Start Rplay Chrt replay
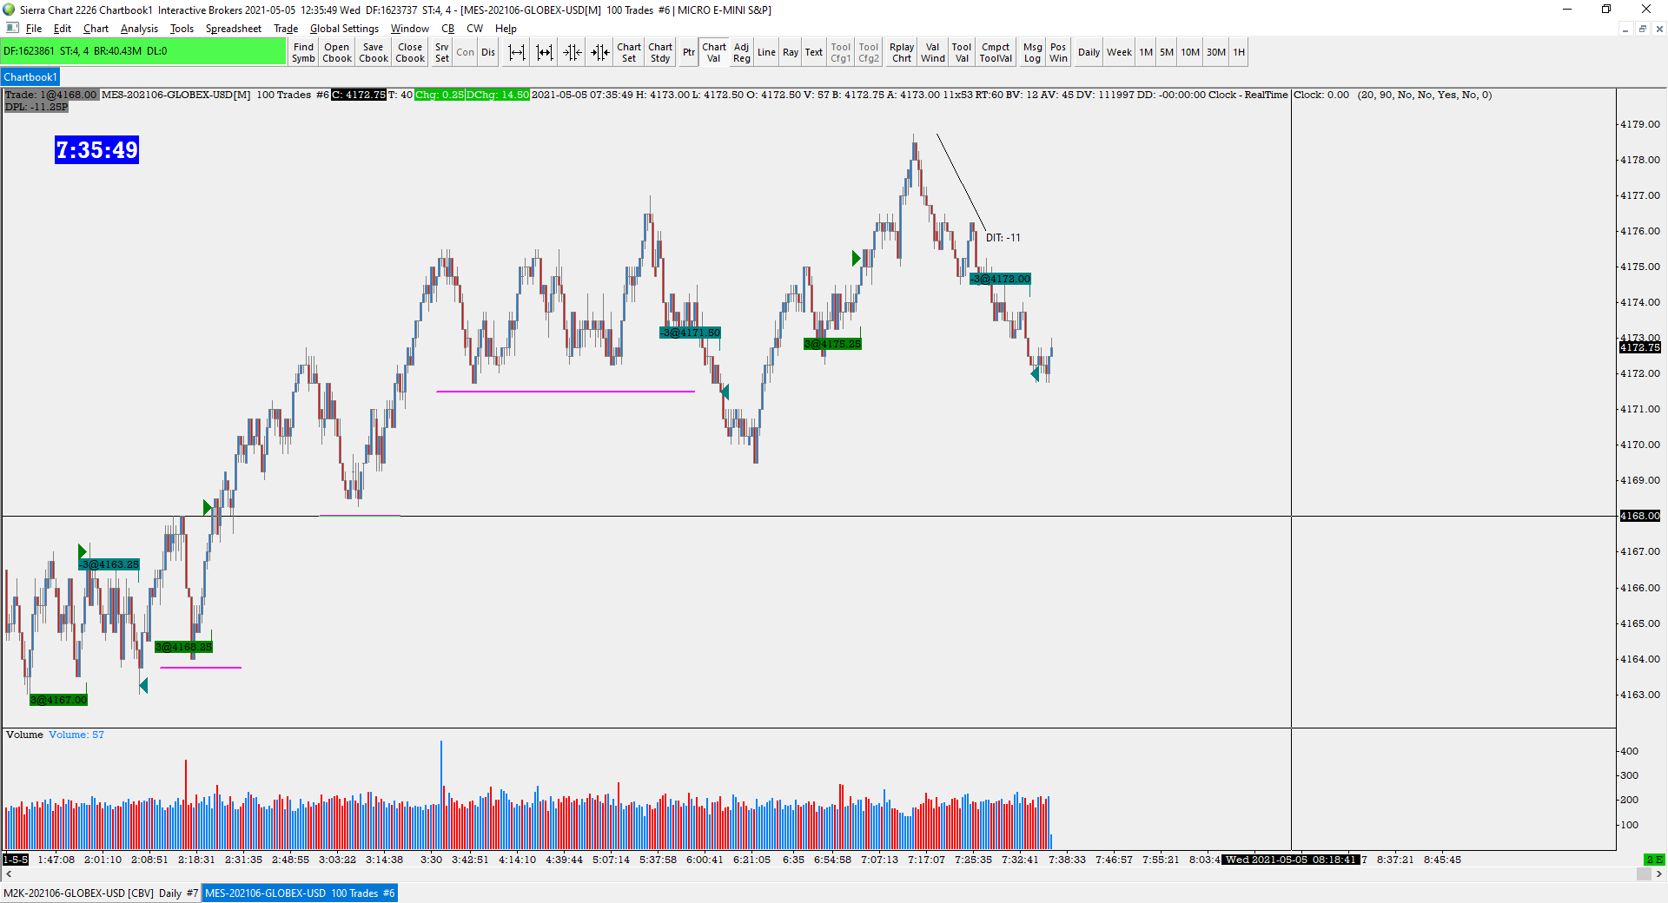The height and width of the screenshot is (903, 1668). (x=902, y=52)
